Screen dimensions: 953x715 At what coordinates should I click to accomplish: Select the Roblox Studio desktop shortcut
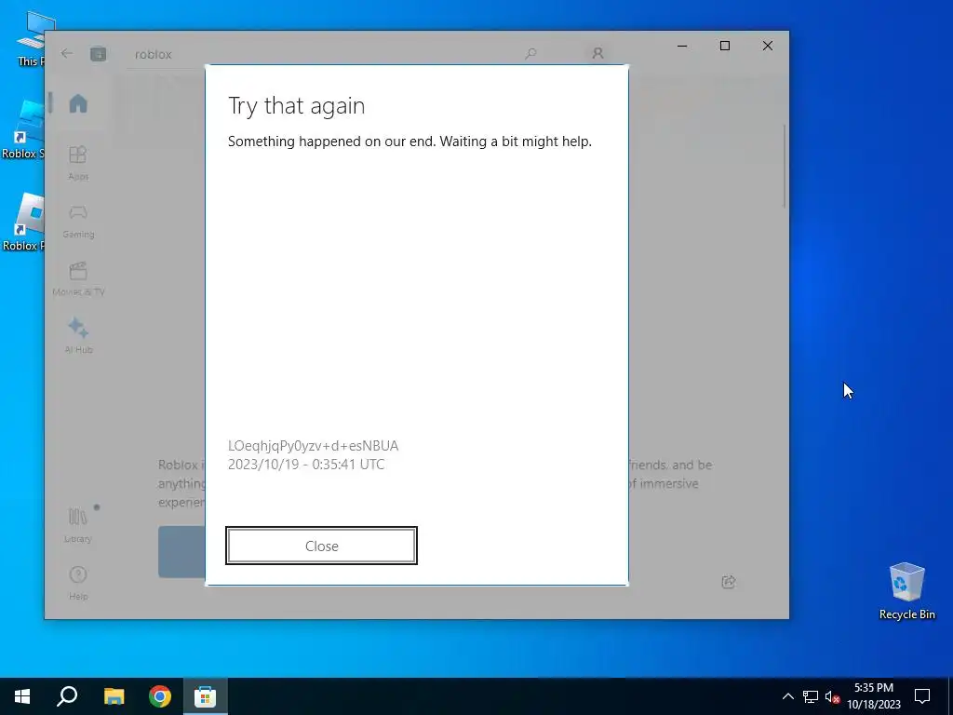pos(23,129)
